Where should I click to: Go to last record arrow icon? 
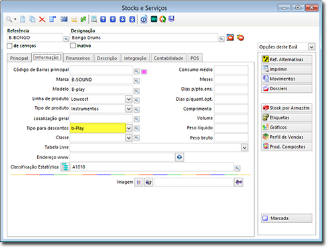click(x=132, y=19)
